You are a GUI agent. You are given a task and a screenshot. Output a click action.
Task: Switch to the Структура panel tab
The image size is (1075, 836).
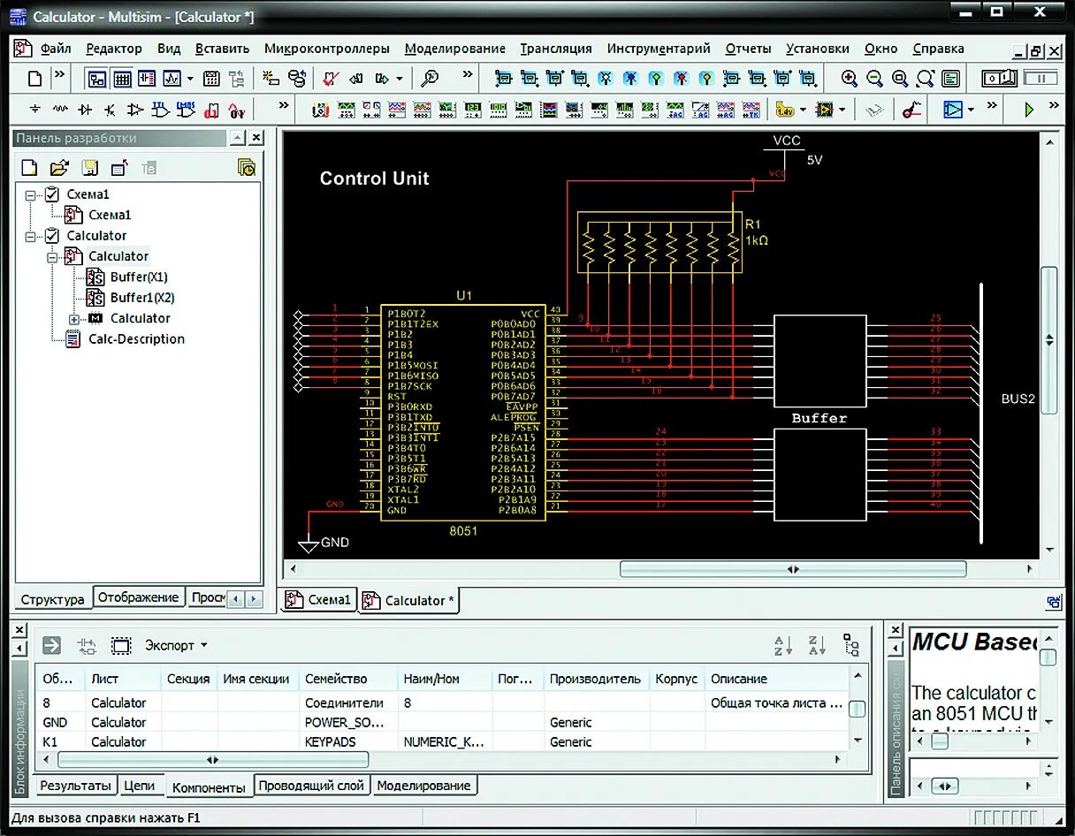pyautogui.click(x=53, y=598)
